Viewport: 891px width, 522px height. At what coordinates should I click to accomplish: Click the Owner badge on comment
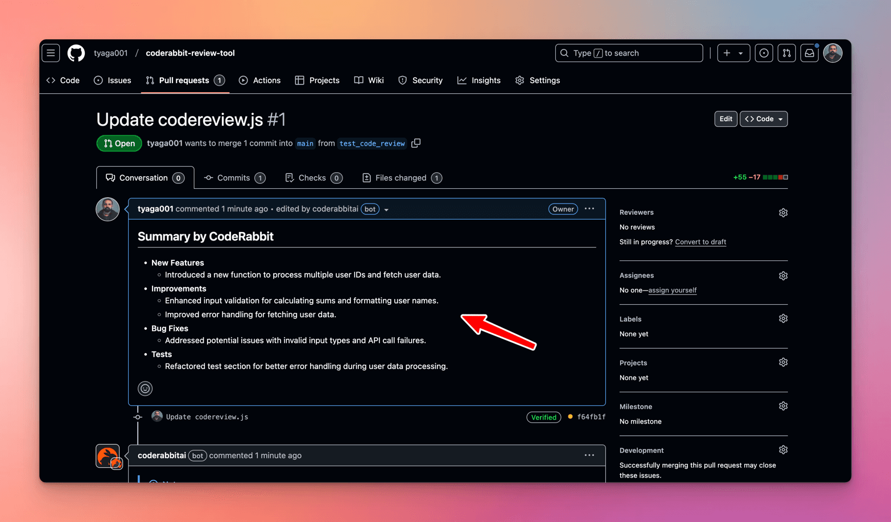click(563, 209)
